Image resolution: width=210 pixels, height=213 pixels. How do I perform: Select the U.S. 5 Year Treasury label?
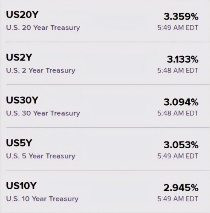41,156
